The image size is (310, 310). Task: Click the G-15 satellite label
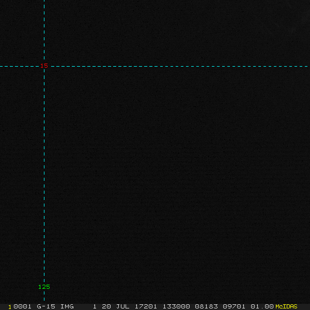(x=46, y=306)
